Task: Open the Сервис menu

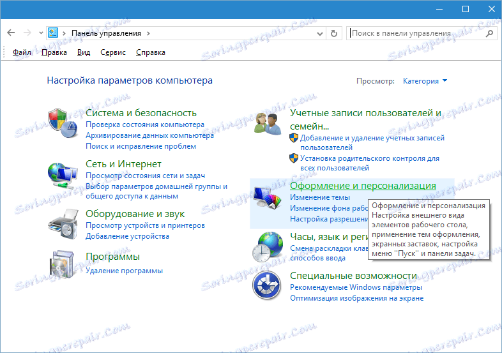Action: point(113,52)
